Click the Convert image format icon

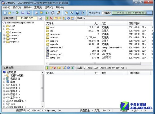47,13
